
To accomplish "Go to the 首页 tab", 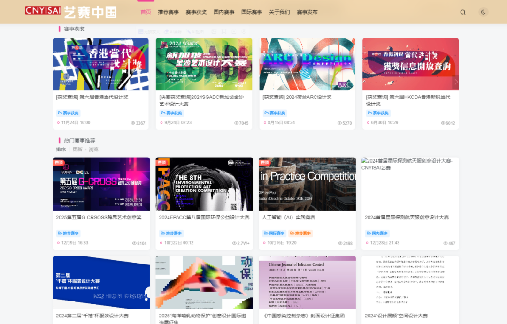I will pyautogui.click(x=146, y=12).
